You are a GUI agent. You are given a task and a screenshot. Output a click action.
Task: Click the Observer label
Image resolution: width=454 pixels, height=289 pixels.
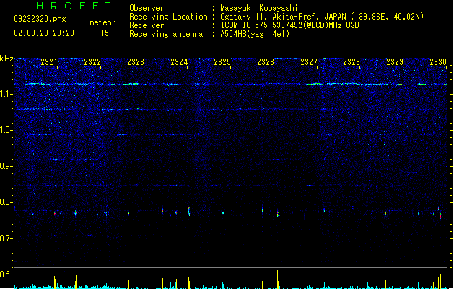[147, 8]
